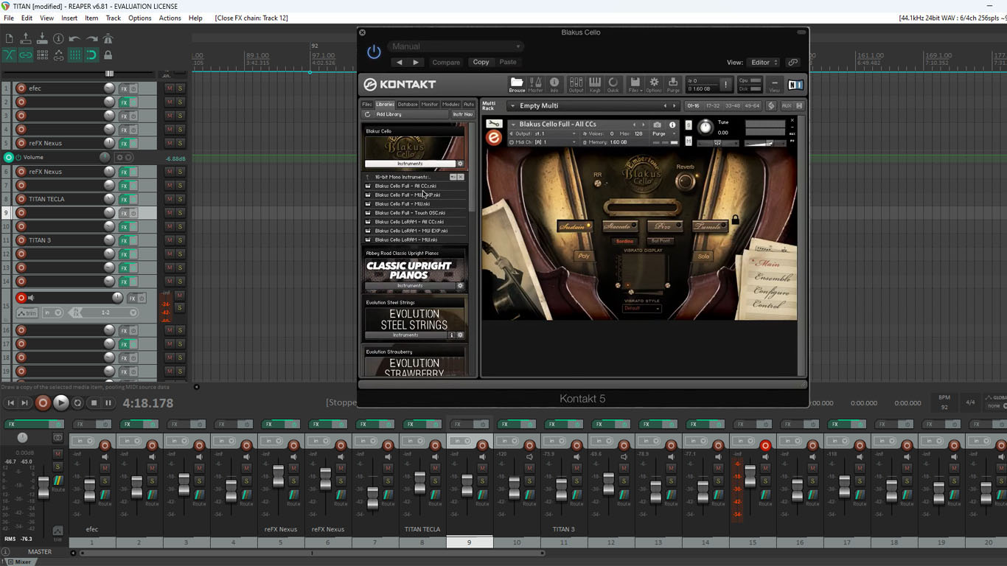Screen dimensions: 1007x566
Task: Click the Instr Nav button
Action: 463,114
